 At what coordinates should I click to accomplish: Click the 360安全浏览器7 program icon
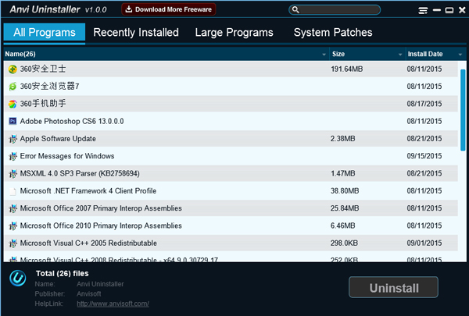coord(13,87)
